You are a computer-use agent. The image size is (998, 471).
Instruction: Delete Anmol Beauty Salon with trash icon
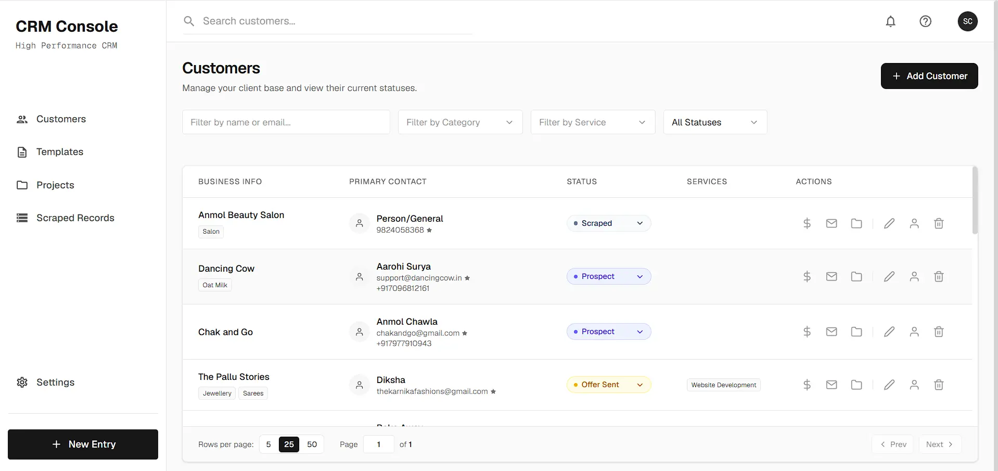point(939,223)
